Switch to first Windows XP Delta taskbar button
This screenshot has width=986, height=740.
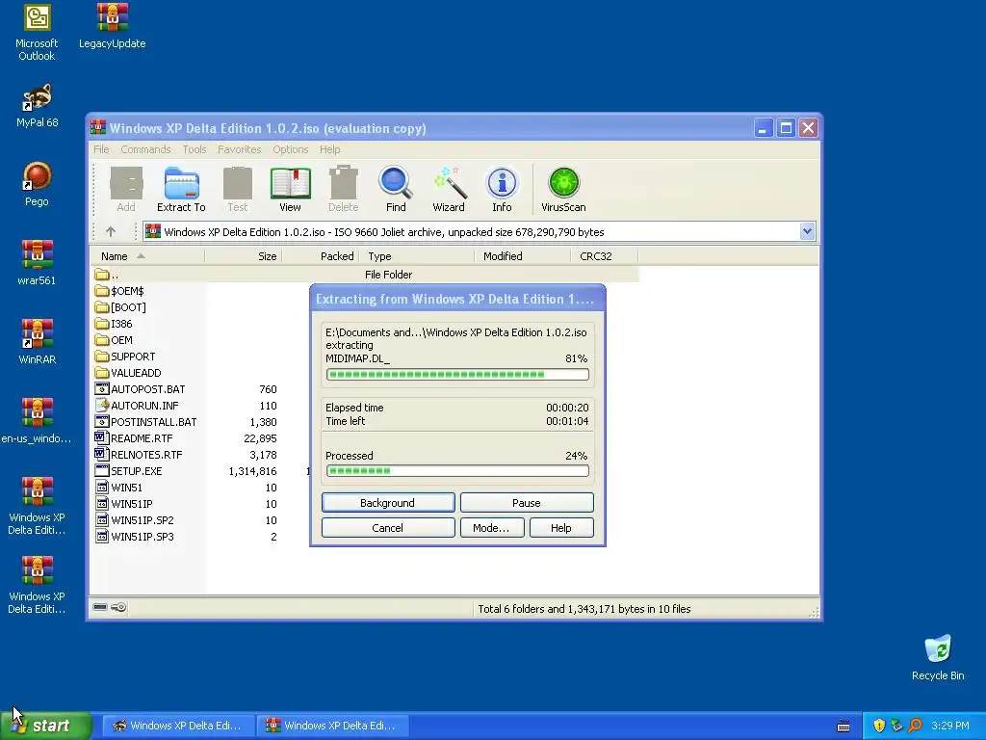coord(178,726)
